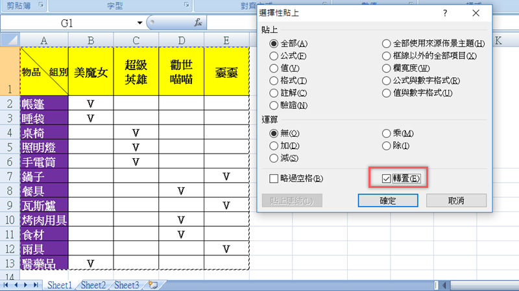Select the 驗證(N) paste option
The image size is (519, 291).
point(288,106)
